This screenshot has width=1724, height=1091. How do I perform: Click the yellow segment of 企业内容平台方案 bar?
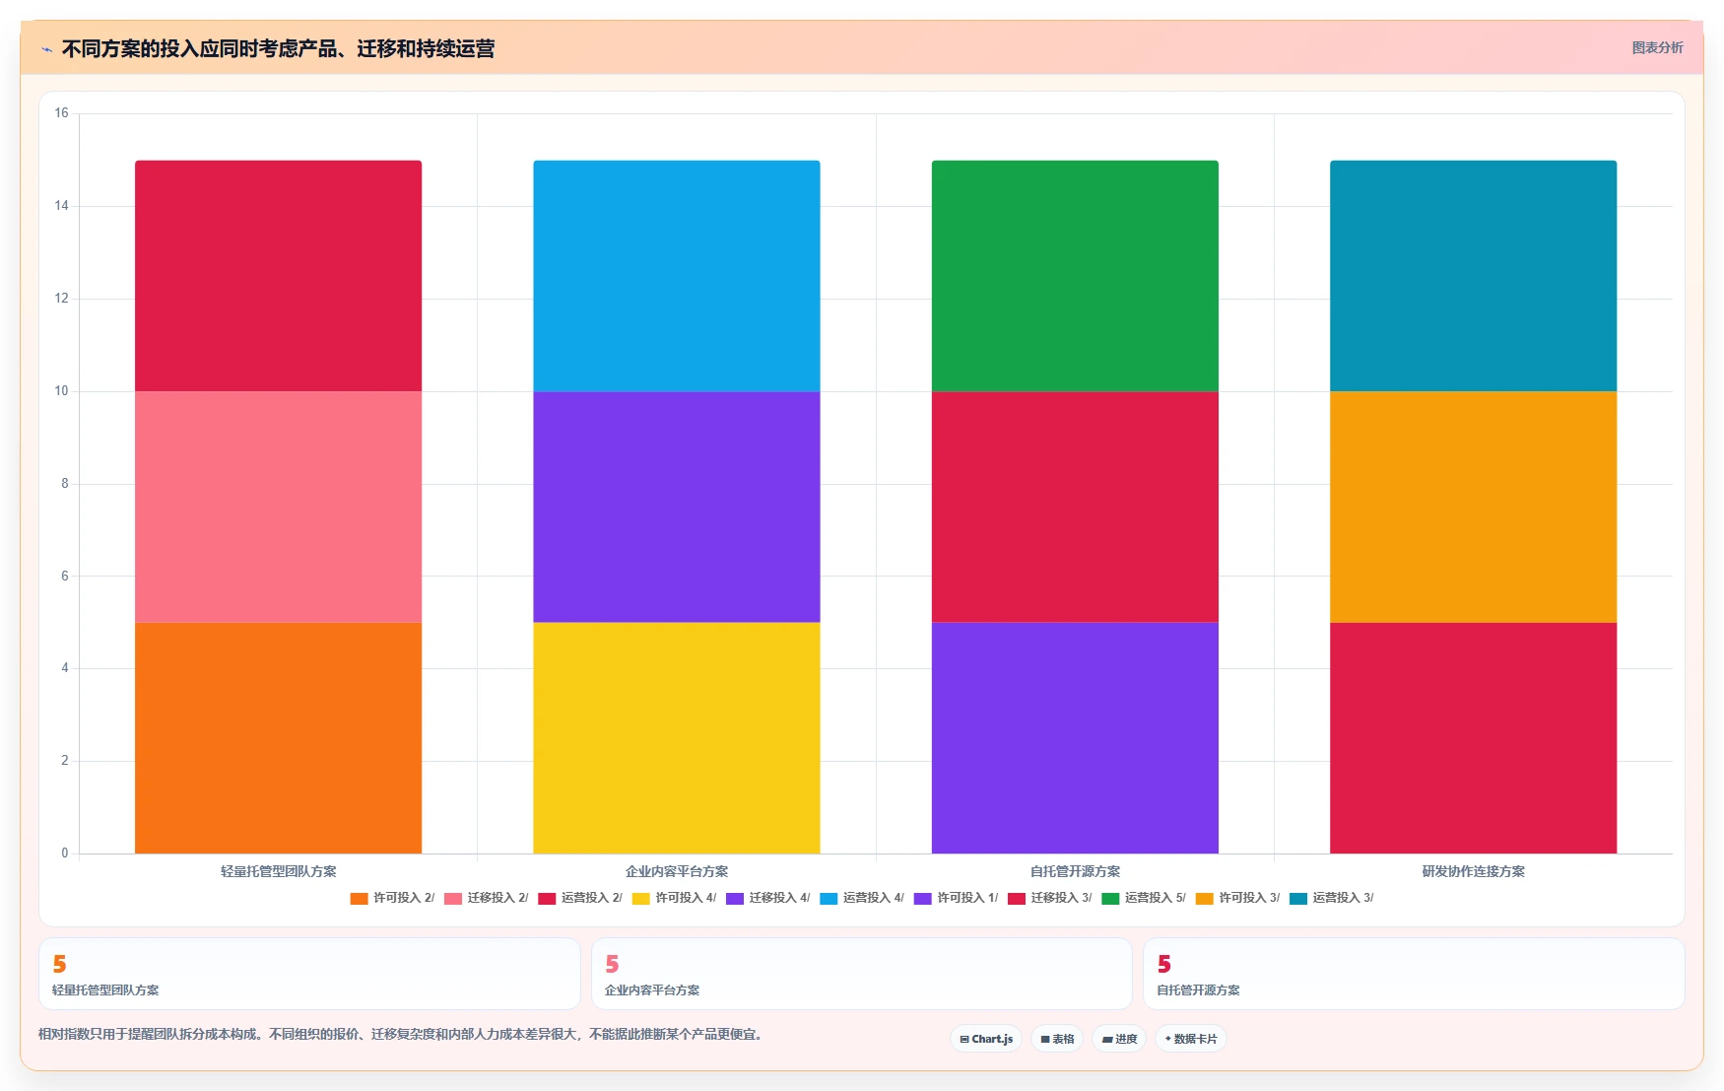click(x=677, y=738)
